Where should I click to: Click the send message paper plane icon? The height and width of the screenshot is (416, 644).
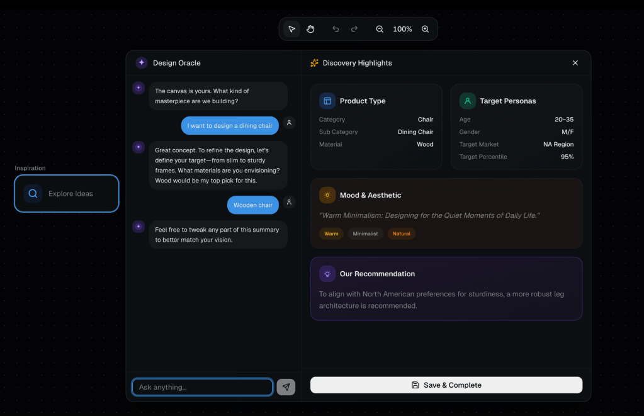[x=286, y=387]
